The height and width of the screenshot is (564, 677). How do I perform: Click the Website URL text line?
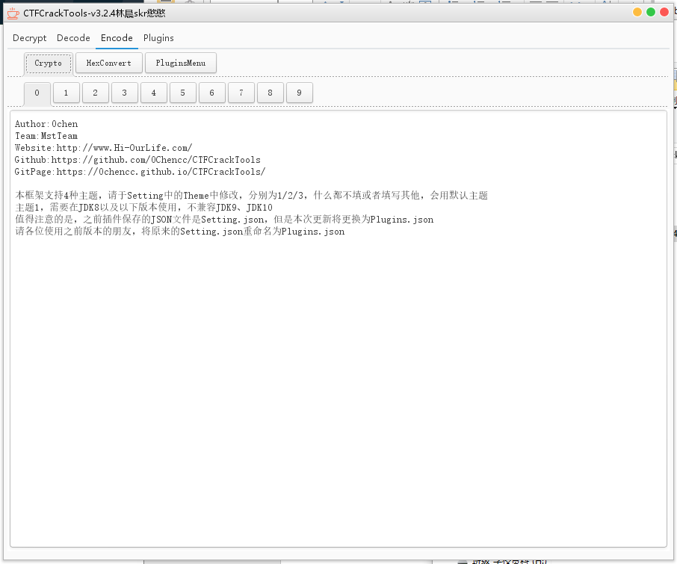pos(103,148)
